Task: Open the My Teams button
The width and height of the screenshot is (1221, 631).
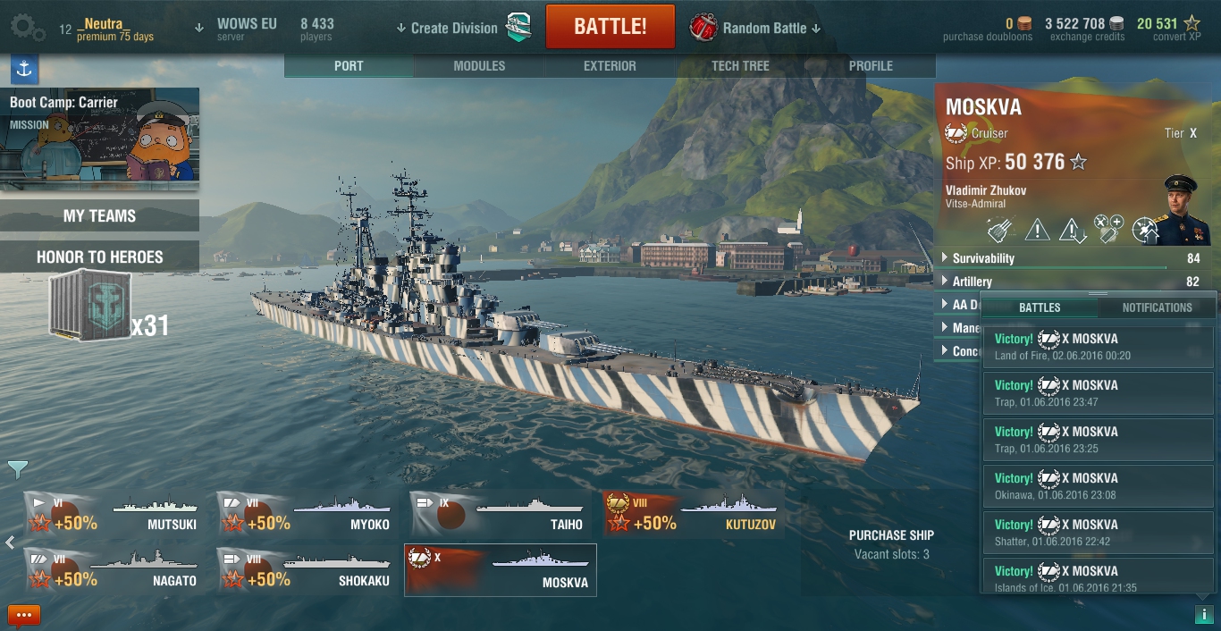Action: click(x=99, y=215)
